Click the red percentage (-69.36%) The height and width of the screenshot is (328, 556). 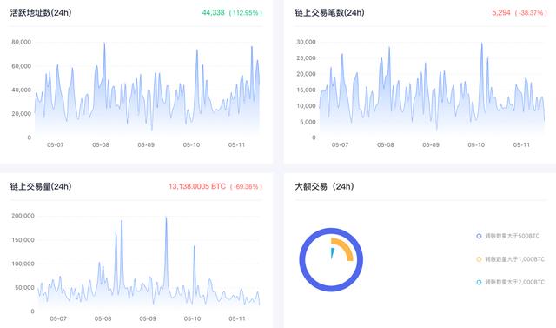point(246,187)
